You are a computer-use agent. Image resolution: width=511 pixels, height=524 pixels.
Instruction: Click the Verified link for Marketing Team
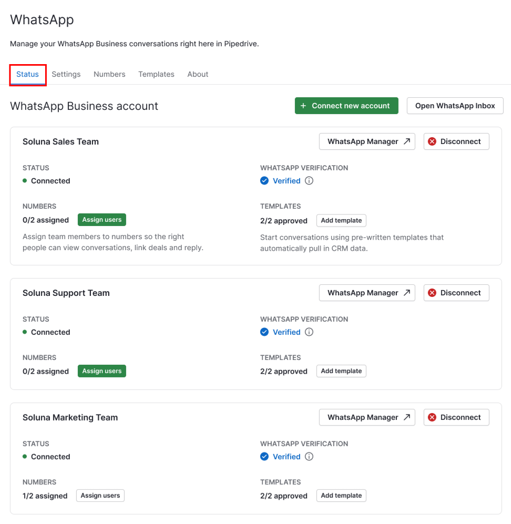pyautogui.click(x=287, y=457)
